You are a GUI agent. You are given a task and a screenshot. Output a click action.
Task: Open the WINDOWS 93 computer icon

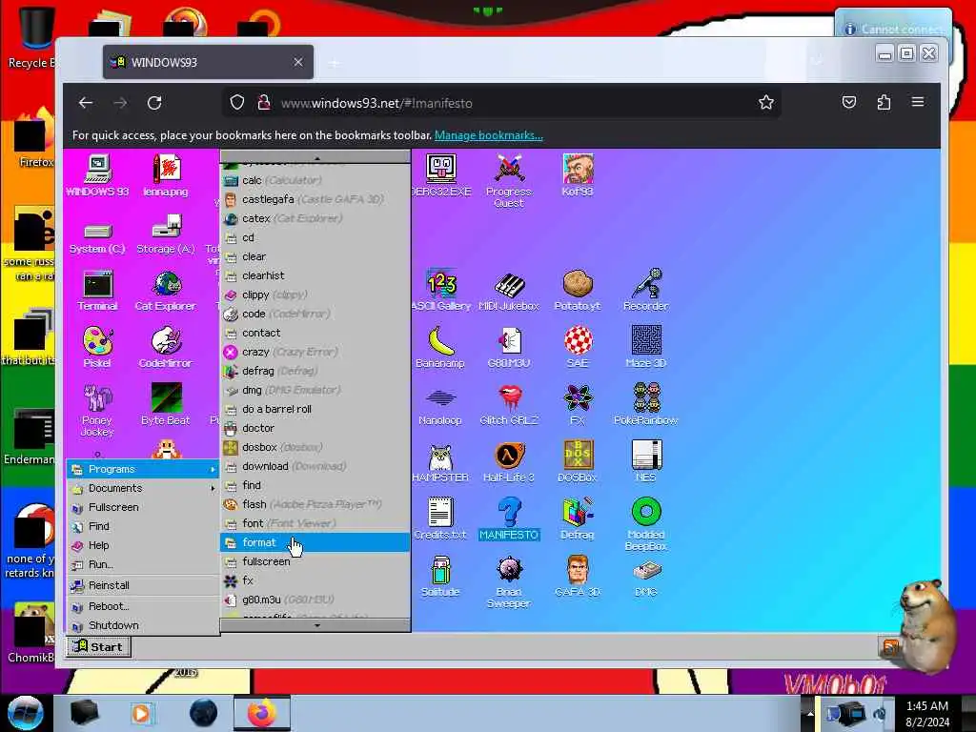click(98, 175)
